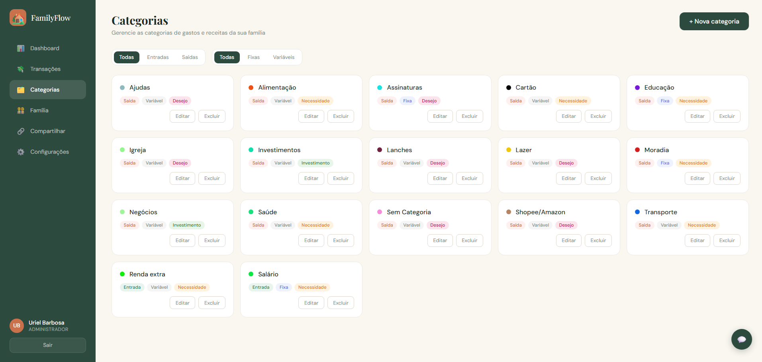This screenshot has width=762, height=362.
Task: Edit the Investimentos category
Action: pos(311,178)
